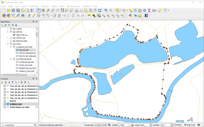This screenshot has width=204, height=127.
Task: Select ROUTE.SHP in the browser tree
Action: pos(24,50)
